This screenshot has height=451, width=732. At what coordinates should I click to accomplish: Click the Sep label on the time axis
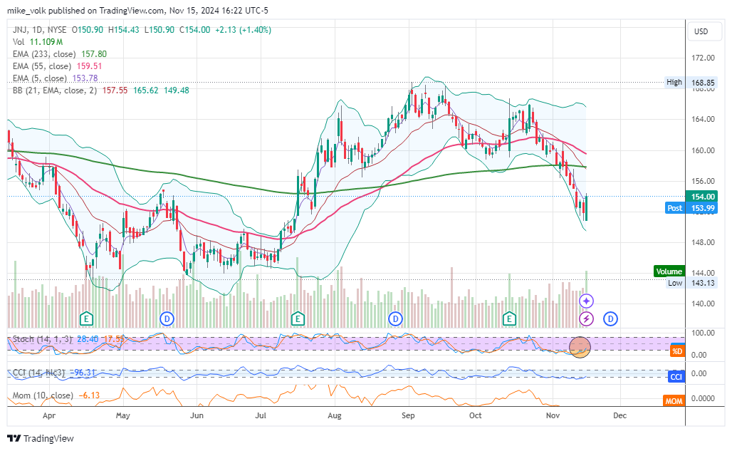tap(408, 415)
